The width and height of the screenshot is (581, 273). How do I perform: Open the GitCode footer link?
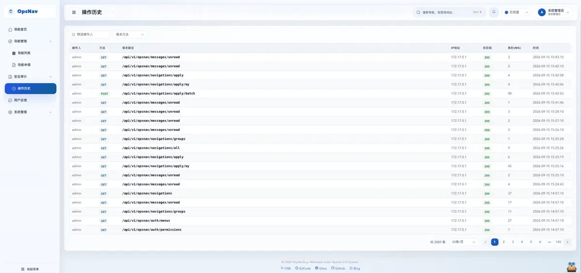click(x=303, y=268)
